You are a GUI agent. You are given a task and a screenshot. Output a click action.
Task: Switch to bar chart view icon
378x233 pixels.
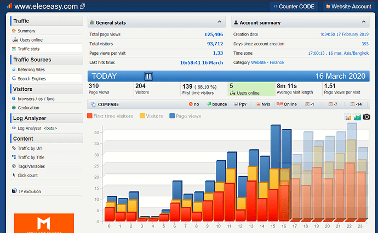point(348,117)
